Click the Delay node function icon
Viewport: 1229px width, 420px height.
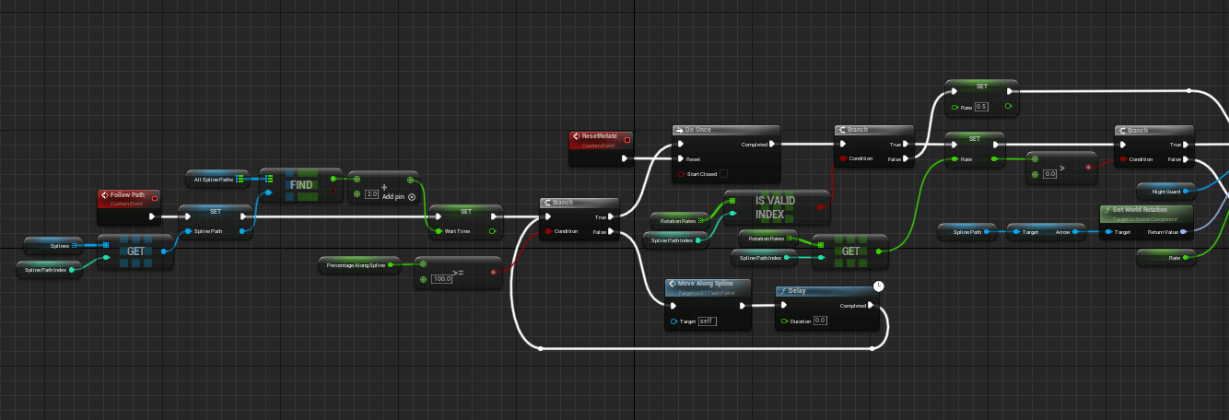point(783,291)
